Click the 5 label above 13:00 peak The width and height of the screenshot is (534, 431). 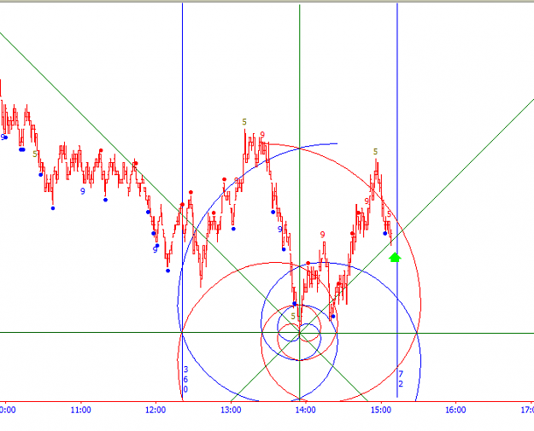(x=244, y=122)
